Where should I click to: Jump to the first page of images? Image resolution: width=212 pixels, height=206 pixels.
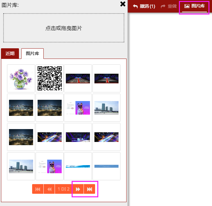click(x=38, y=189)
